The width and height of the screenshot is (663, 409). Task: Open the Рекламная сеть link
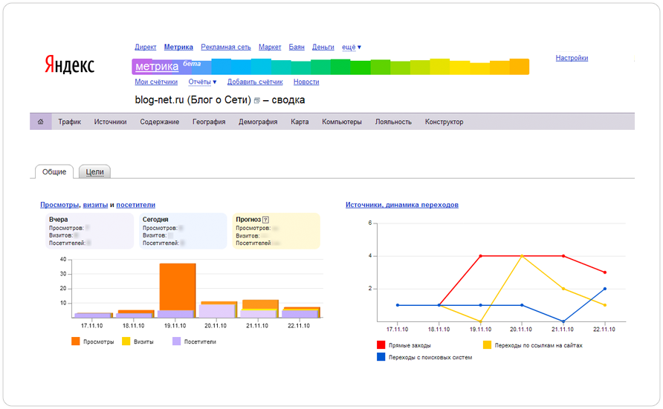pos(226,48)
